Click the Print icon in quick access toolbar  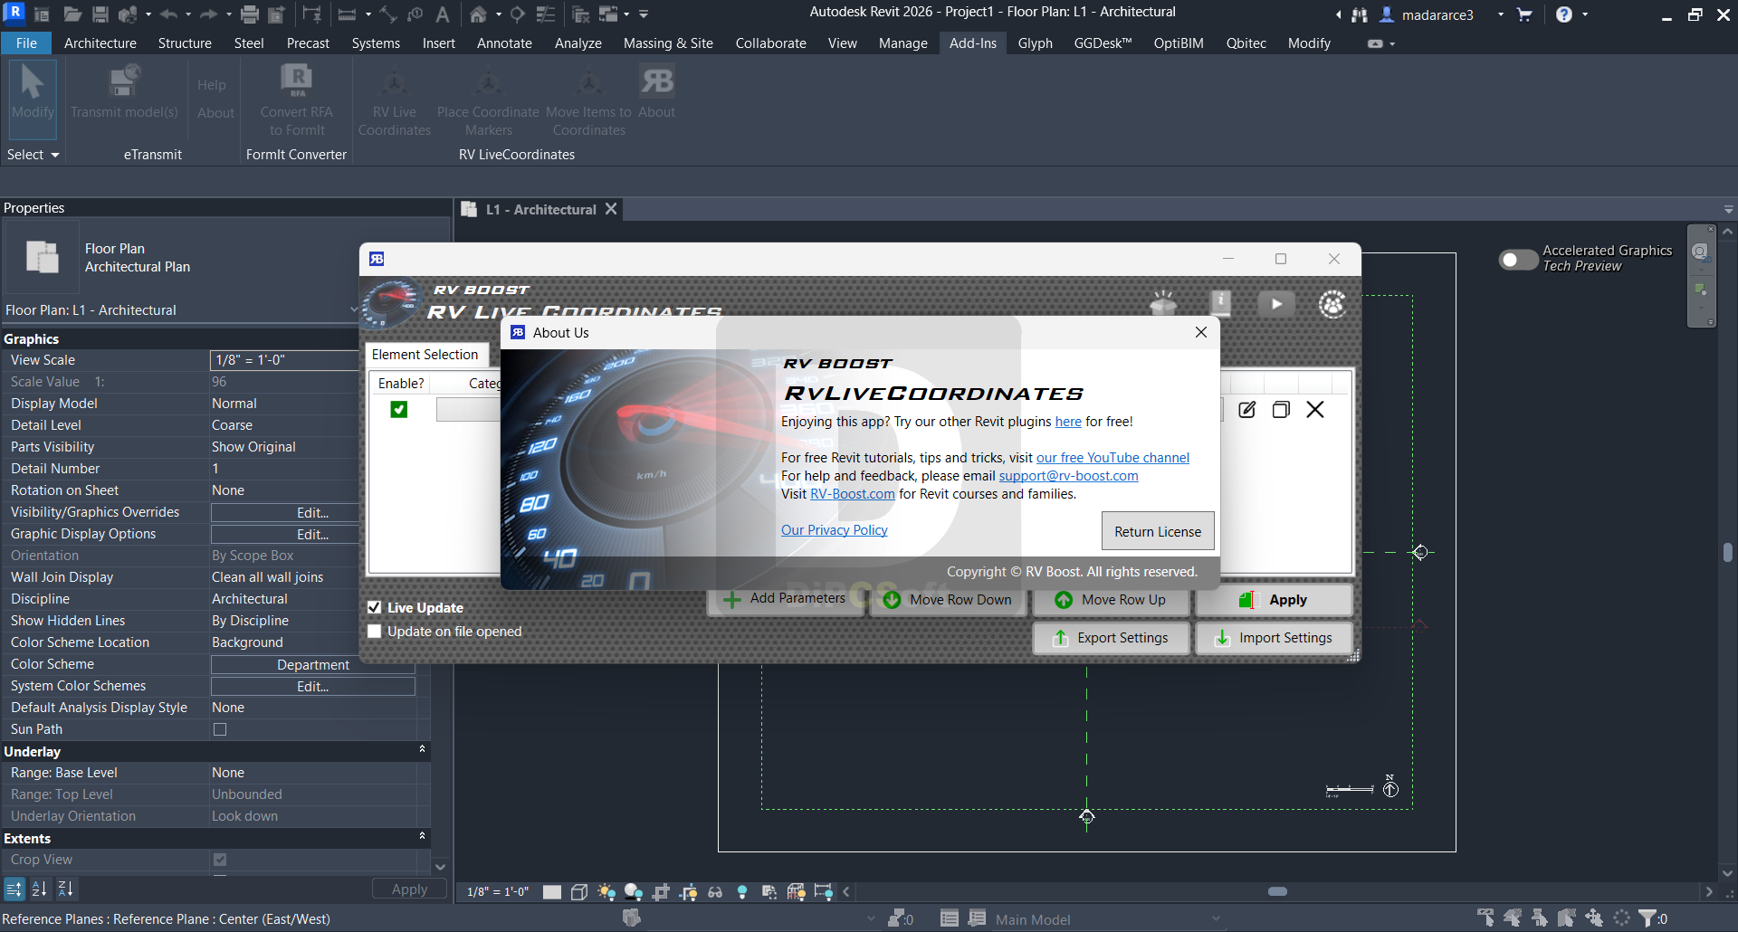tap(250, 14)
